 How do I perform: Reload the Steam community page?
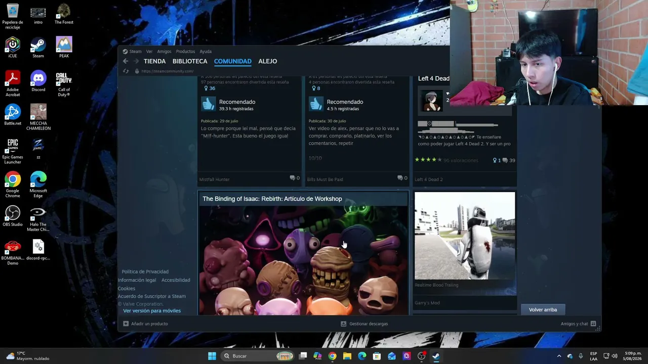pos(126,71)
